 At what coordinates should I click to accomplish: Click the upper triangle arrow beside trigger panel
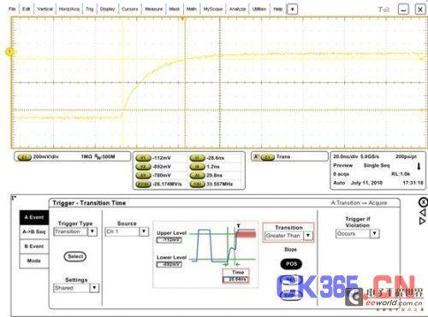(423, 212)
